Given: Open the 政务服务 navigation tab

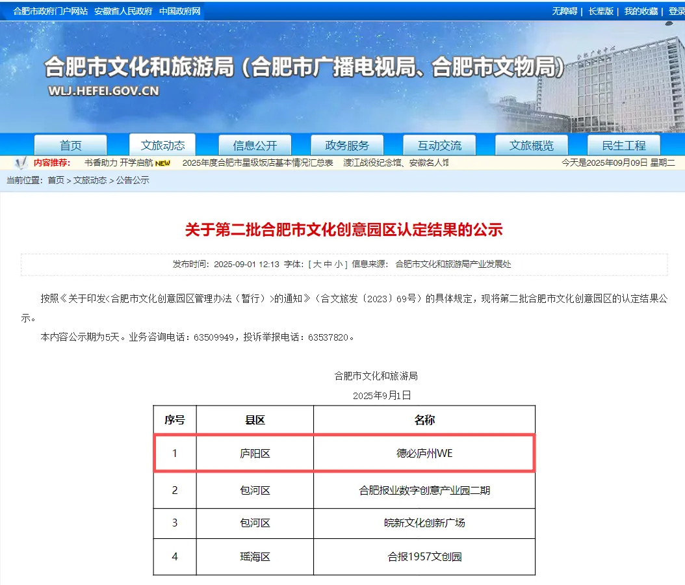Looking at the screenshot, I should 347,146.
